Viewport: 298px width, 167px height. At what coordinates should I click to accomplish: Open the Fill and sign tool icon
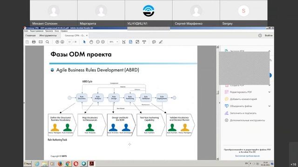227,113
